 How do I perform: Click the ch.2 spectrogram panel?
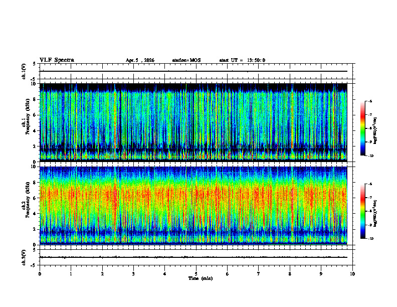click(193, 206)
